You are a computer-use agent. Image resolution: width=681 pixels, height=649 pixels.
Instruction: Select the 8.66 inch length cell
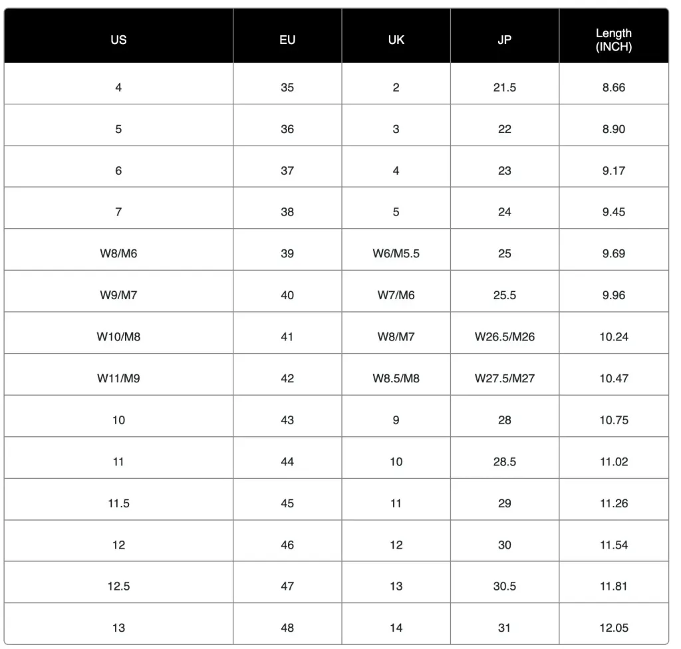[613, 87]
